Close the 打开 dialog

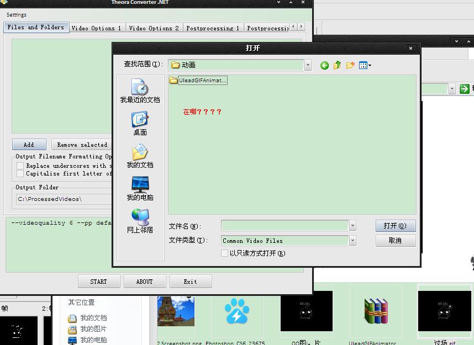(410, 48)
